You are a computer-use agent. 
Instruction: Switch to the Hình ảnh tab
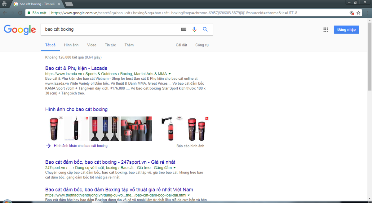[71, 45]
